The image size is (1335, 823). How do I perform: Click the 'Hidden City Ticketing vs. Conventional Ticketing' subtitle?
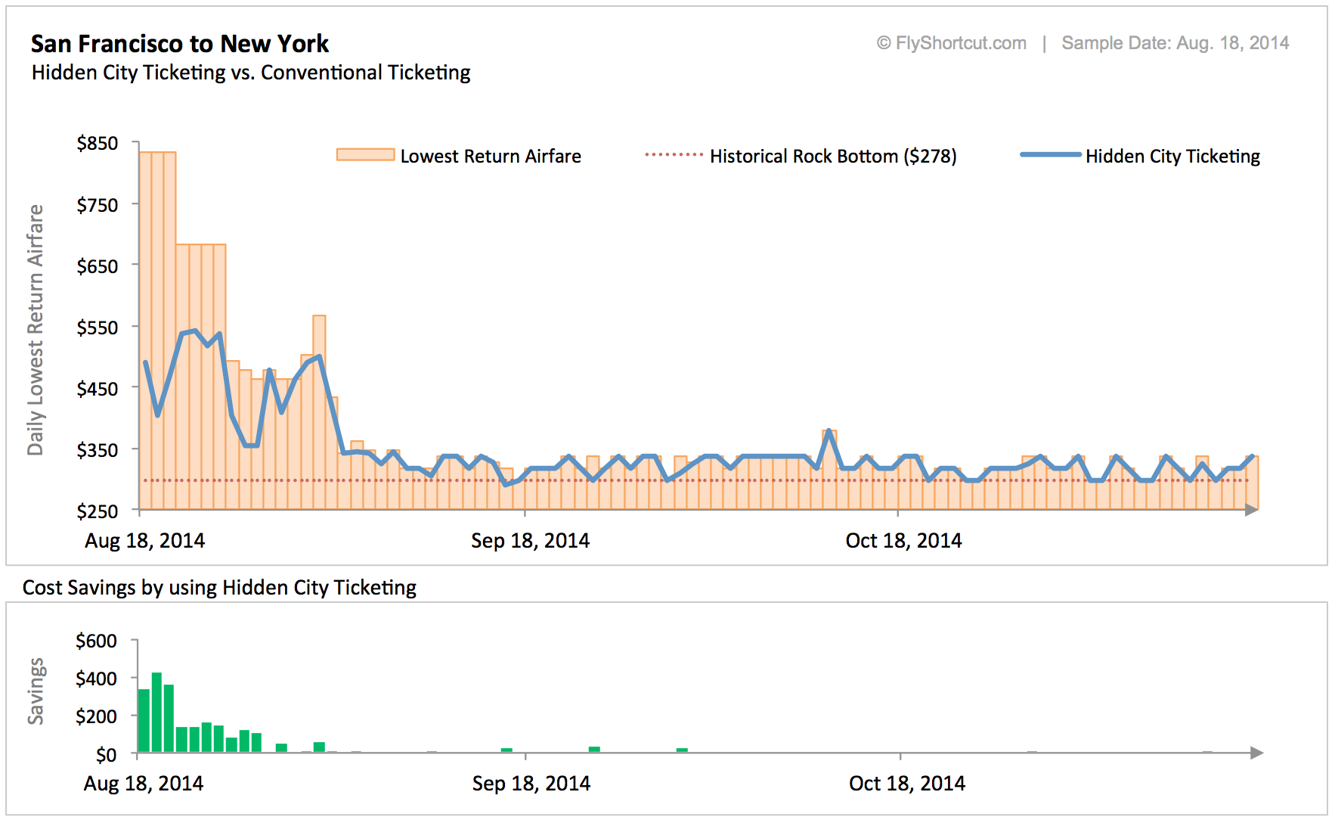[251, 73]
